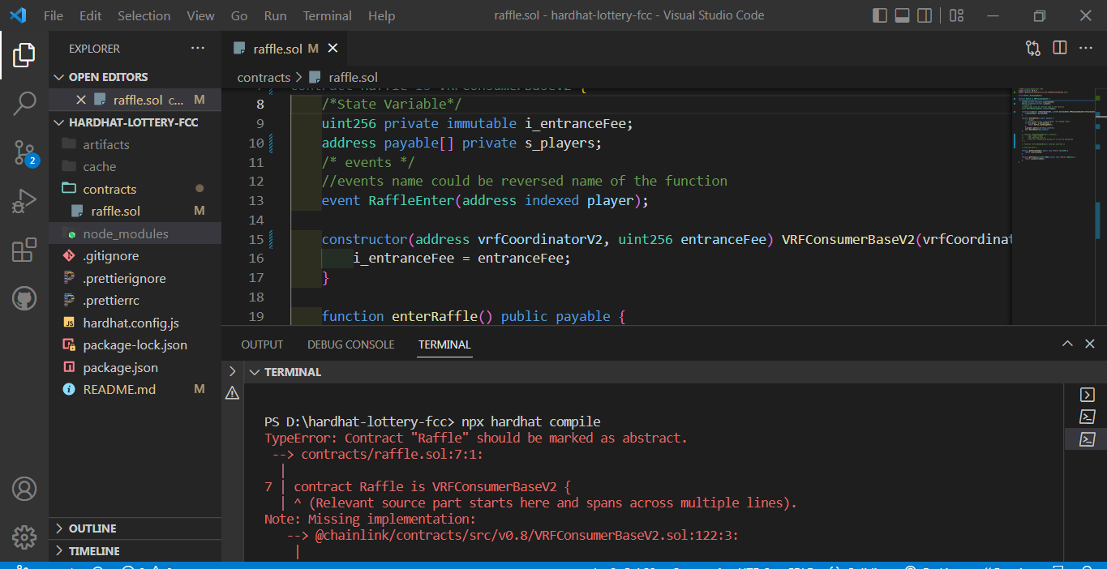Screen dimensions: 1107x569
Task: Open editor More Actions ellipsis
Action: (x=1086, y=49)
